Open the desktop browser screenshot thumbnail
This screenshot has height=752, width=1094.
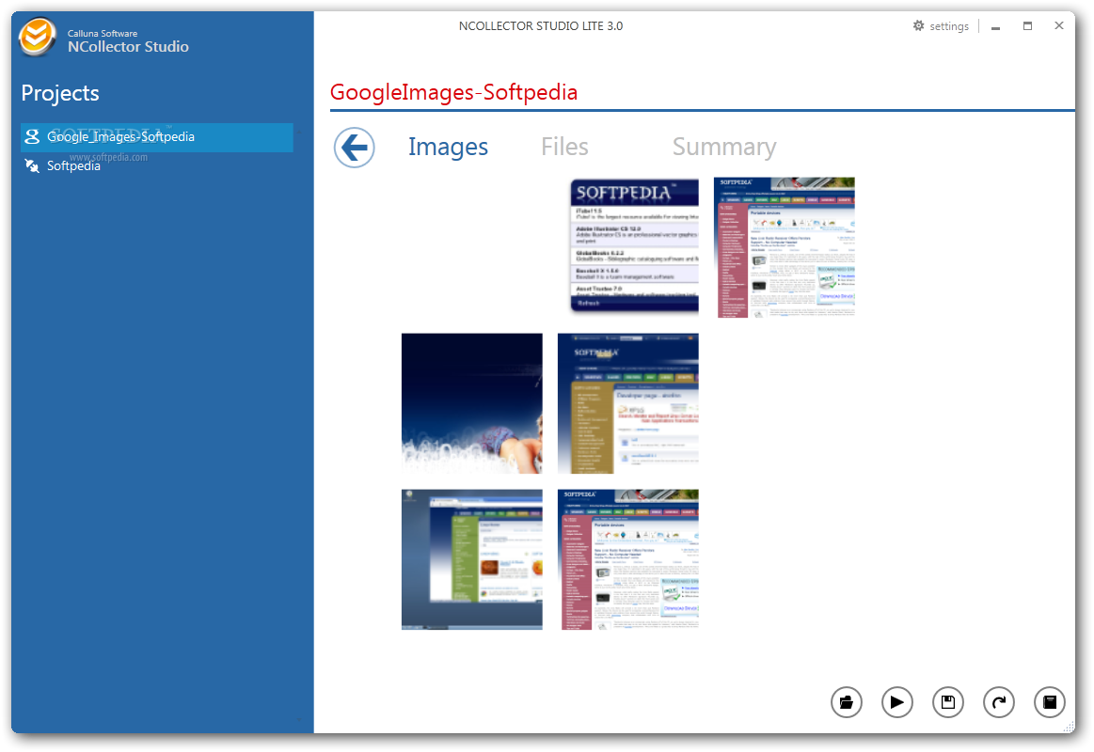471,559
